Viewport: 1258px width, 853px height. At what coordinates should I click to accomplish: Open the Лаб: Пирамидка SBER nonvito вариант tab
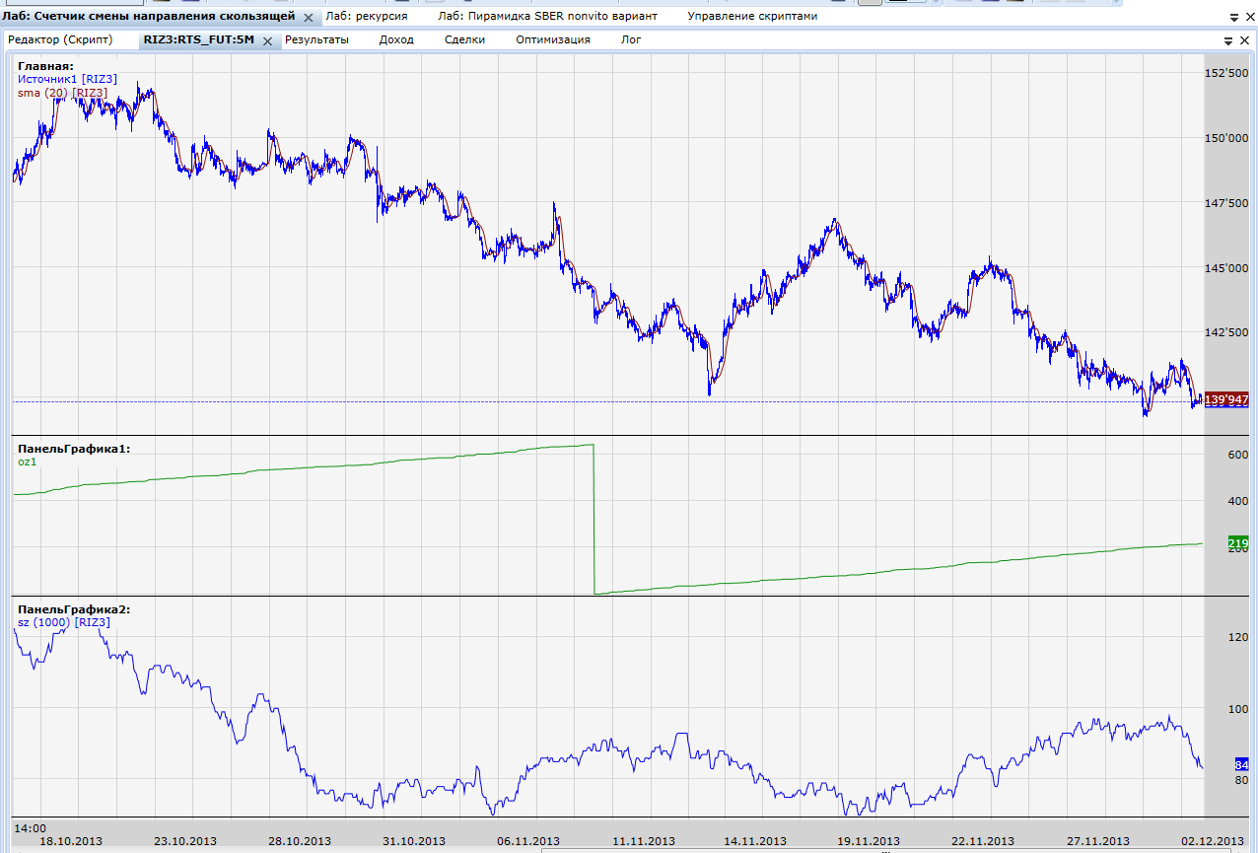tap(547, 16)
